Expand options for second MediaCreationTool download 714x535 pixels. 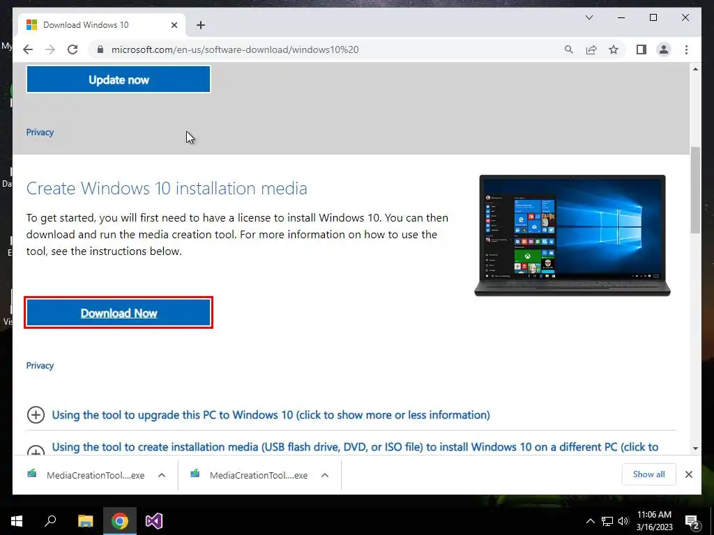point(325,475)
